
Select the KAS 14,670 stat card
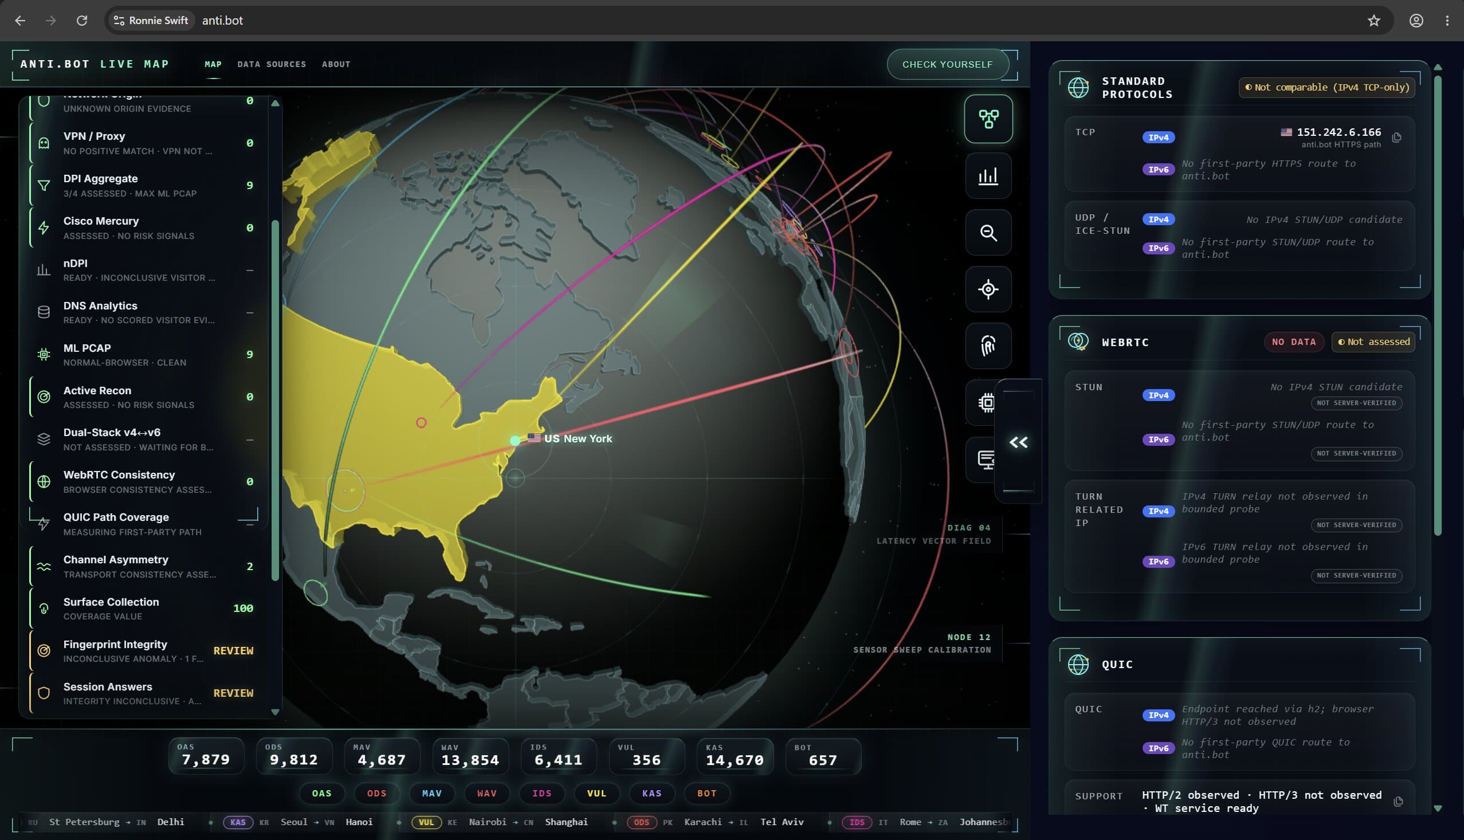[735, 756]
